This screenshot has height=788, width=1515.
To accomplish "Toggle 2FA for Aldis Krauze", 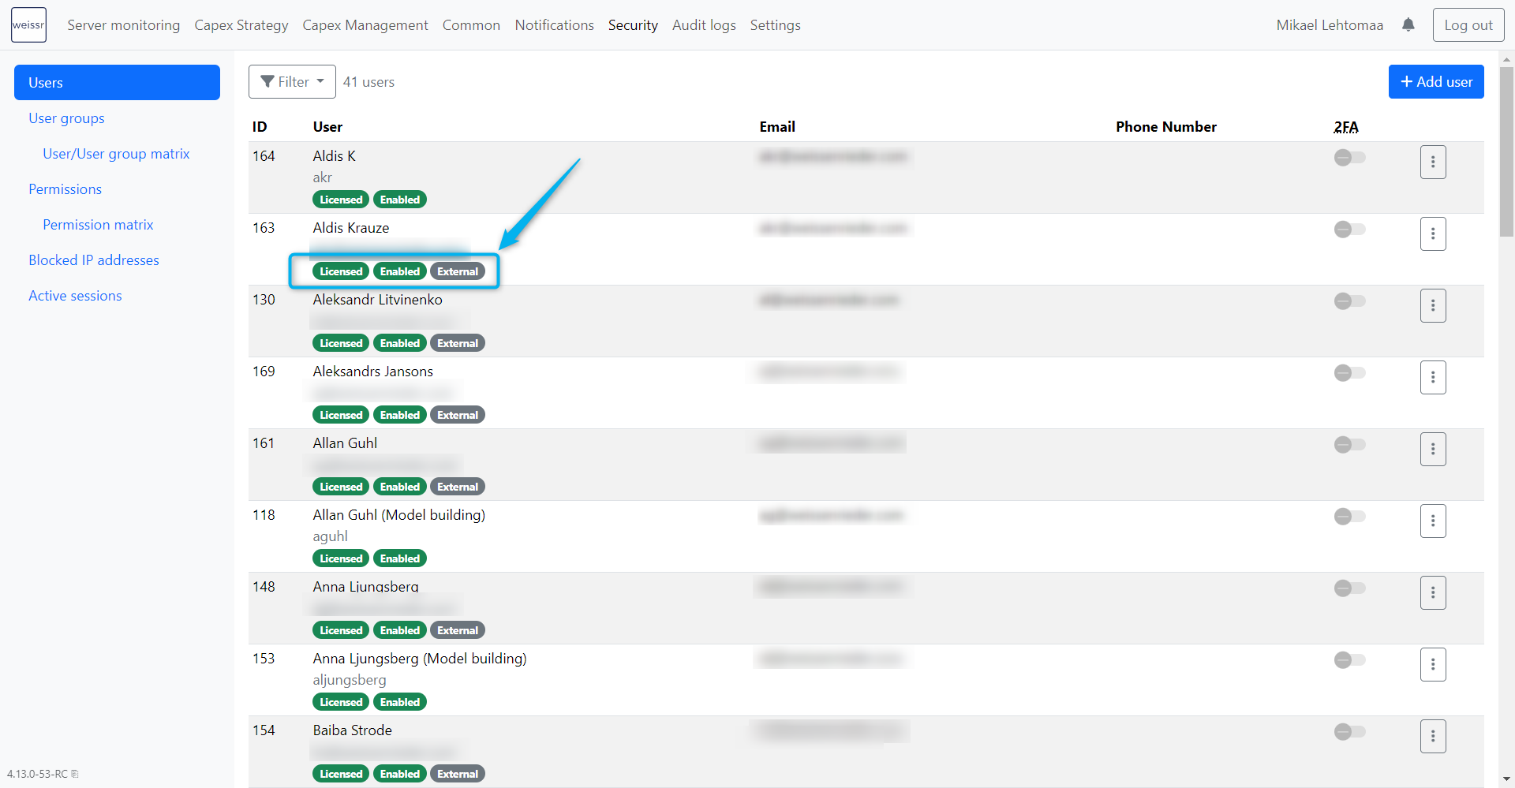I will (x=1349, y=230).
